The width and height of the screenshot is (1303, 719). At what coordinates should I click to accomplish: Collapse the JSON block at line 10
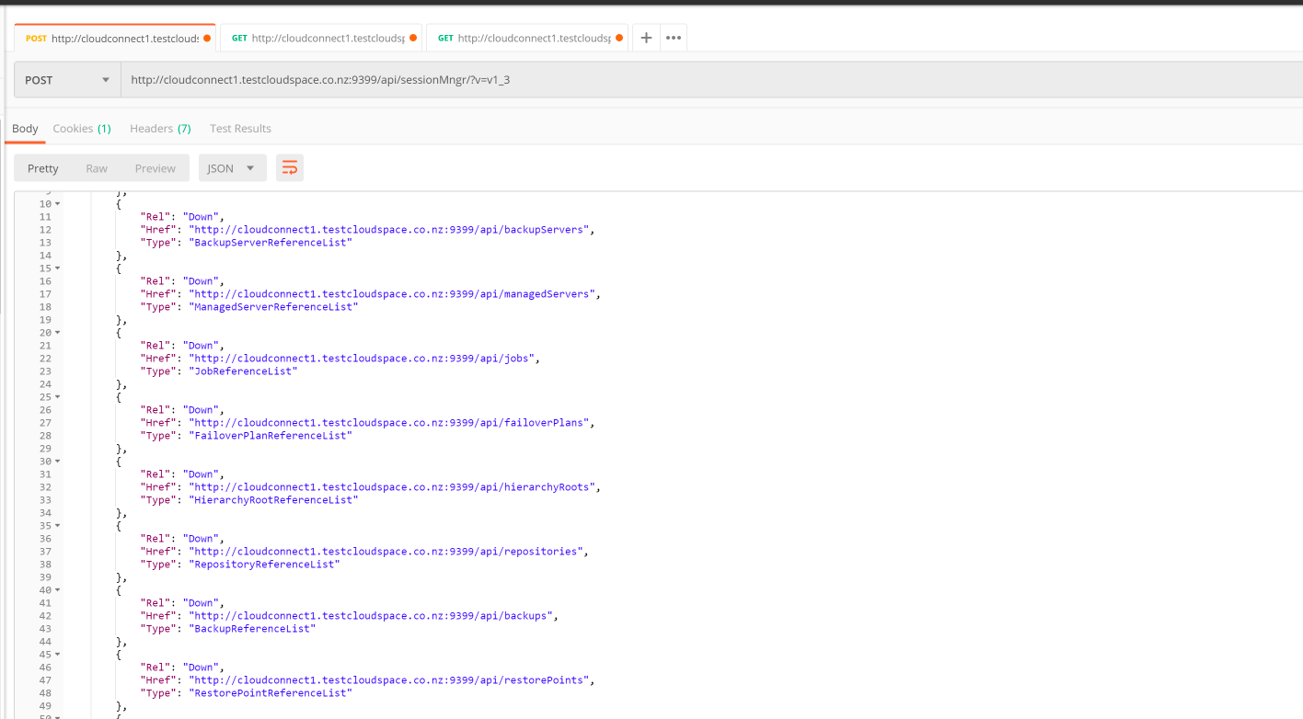[x=57, y=203]
